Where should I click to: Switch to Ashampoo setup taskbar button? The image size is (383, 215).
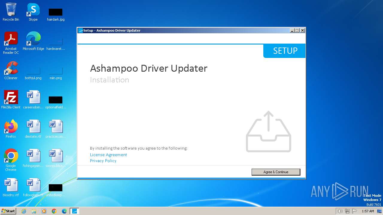coord(75,211)
